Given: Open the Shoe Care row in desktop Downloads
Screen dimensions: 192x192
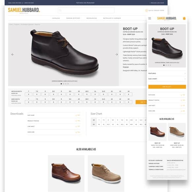Looking at the screenshot, I should click(x=54, y=132).
